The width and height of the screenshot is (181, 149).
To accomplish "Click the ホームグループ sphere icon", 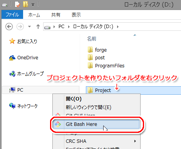I will point(12,74).
